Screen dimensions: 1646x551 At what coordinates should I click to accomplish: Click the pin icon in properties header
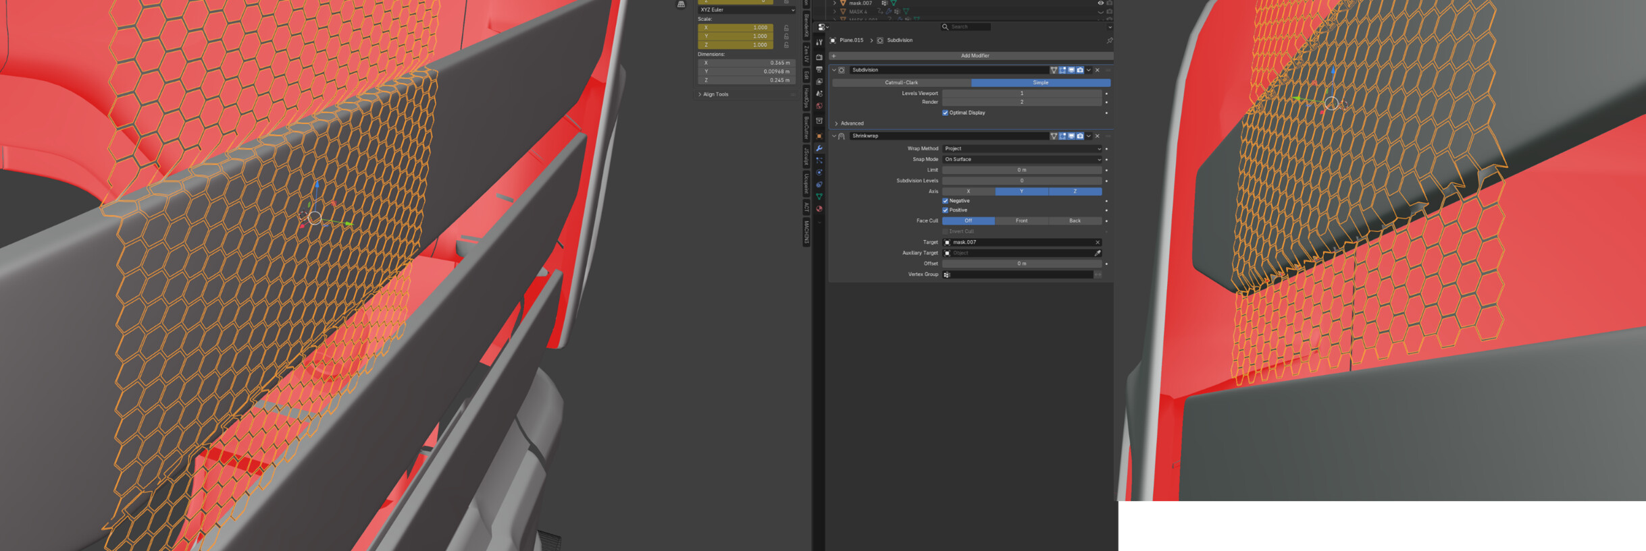coord(1109,40)
